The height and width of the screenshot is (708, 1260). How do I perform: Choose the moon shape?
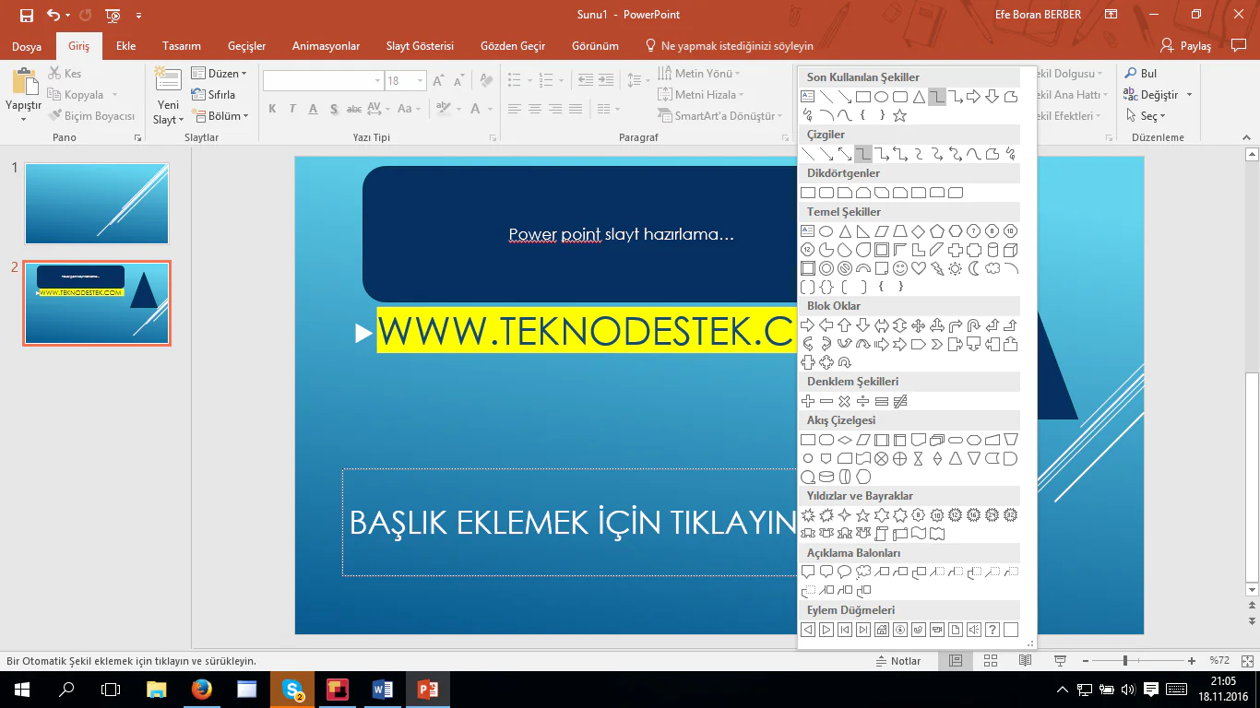(973, 268)
